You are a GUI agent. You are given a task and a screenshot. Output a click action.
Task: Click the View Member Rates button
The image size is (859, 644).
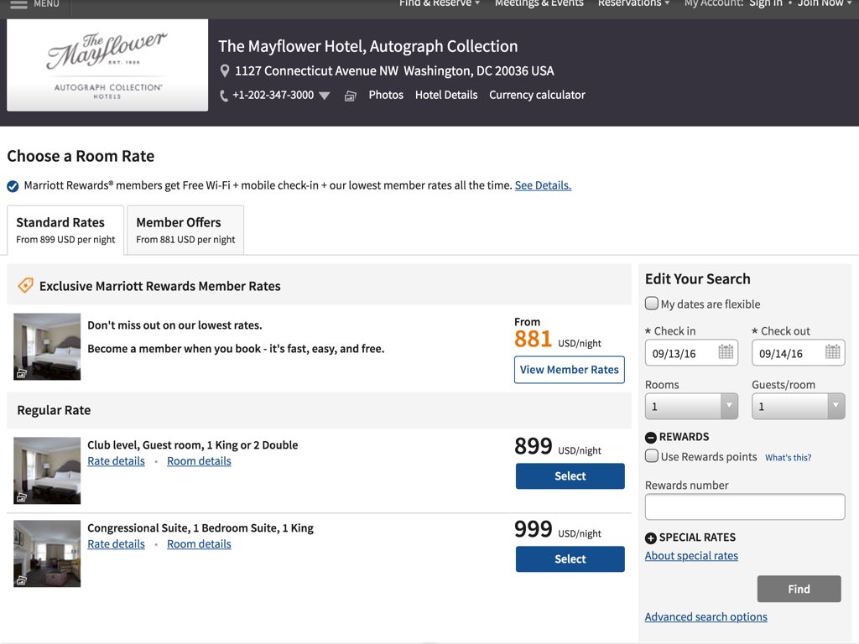[x=570, y=370]
